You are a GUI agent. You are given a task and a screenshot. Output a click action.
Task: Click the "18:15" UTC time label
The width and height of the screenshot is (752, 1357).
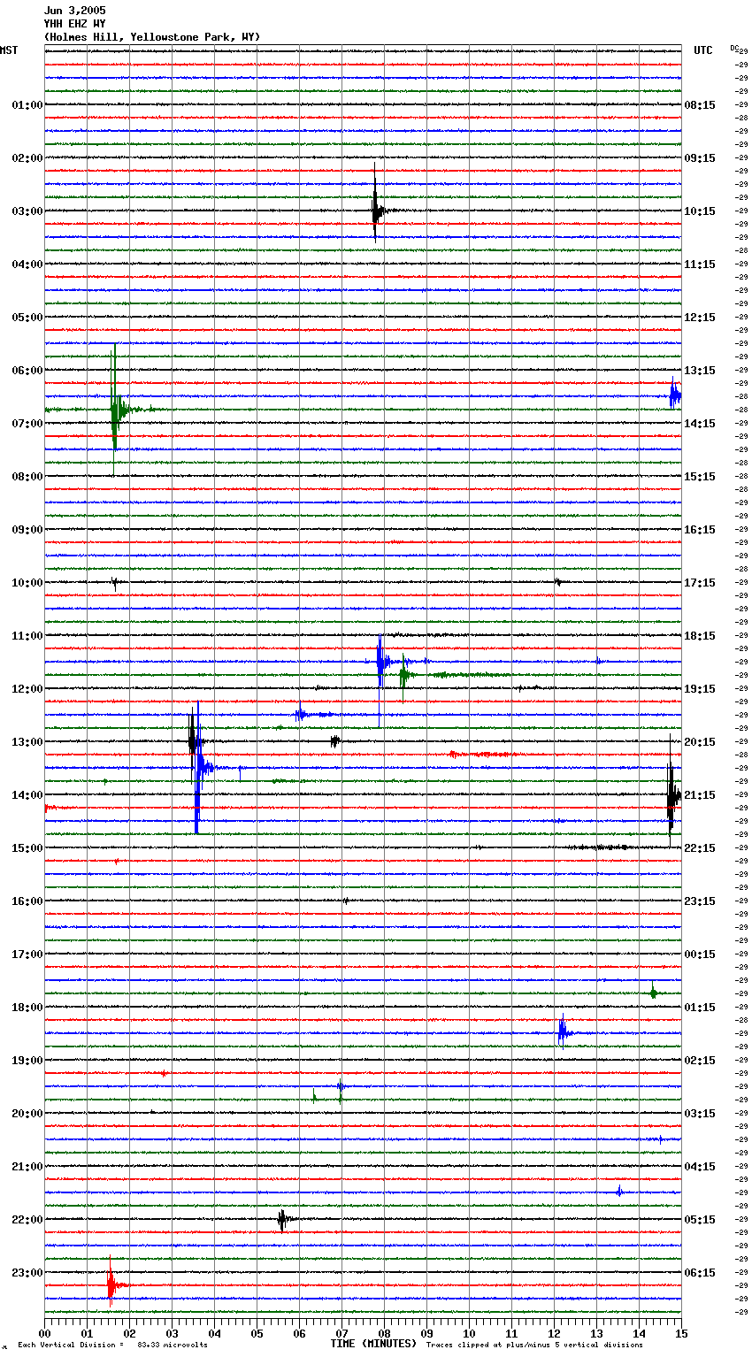point(700,636)
